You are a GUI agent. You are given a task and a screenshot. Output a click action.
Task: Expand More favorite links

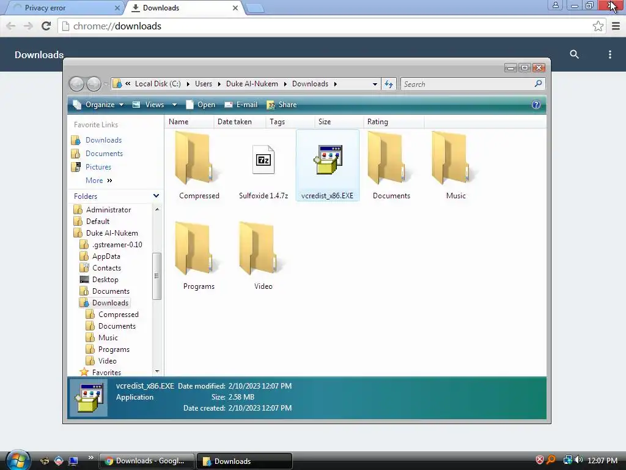(x=98, y=181)
